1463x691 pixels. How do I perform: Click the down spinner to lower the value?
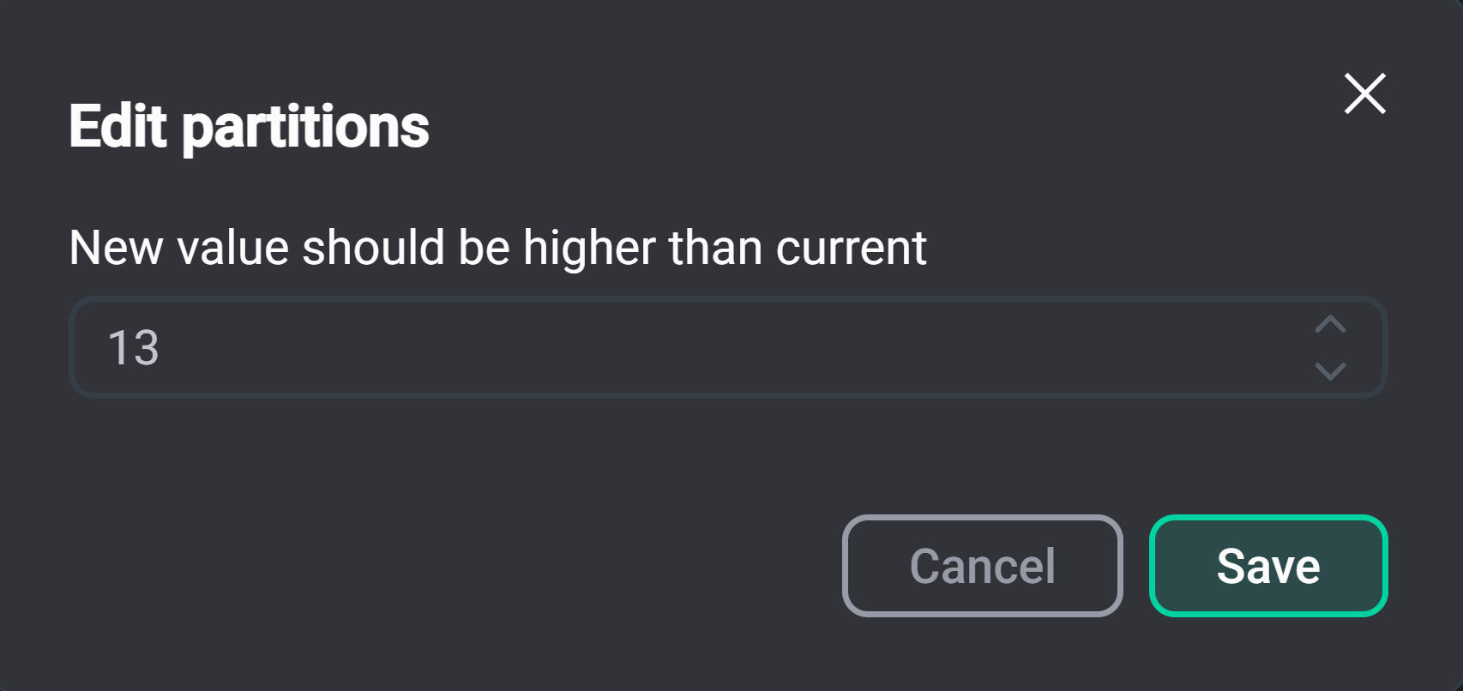[1330, 370]
